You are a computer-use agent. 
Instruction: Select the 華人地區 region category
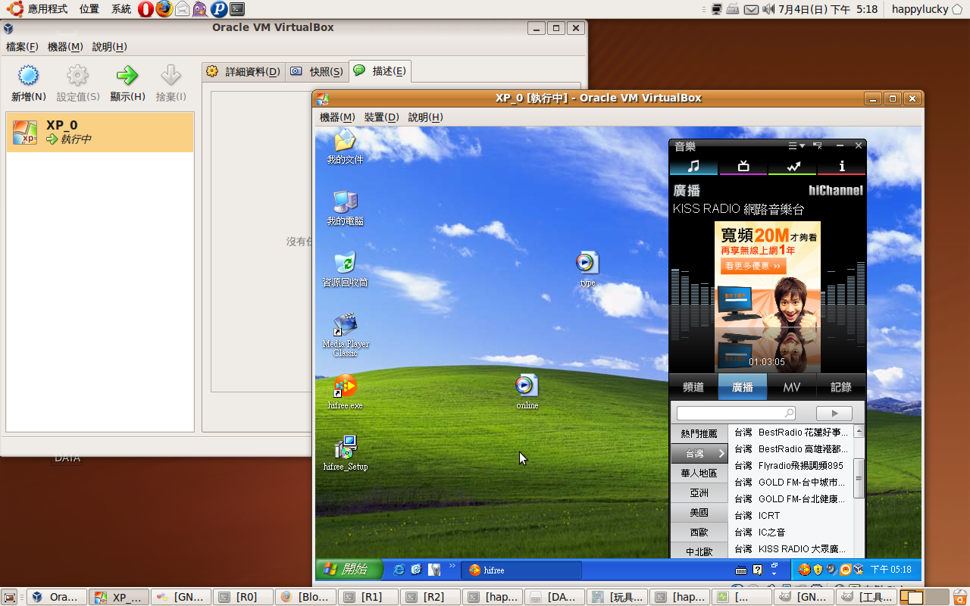(x=699, y=473)
